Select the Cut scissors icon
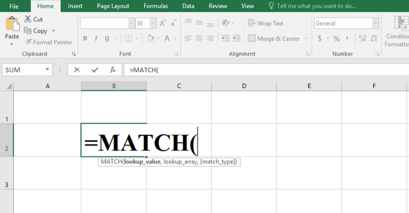Screen dimensions: 409x213 pos(27,19)
